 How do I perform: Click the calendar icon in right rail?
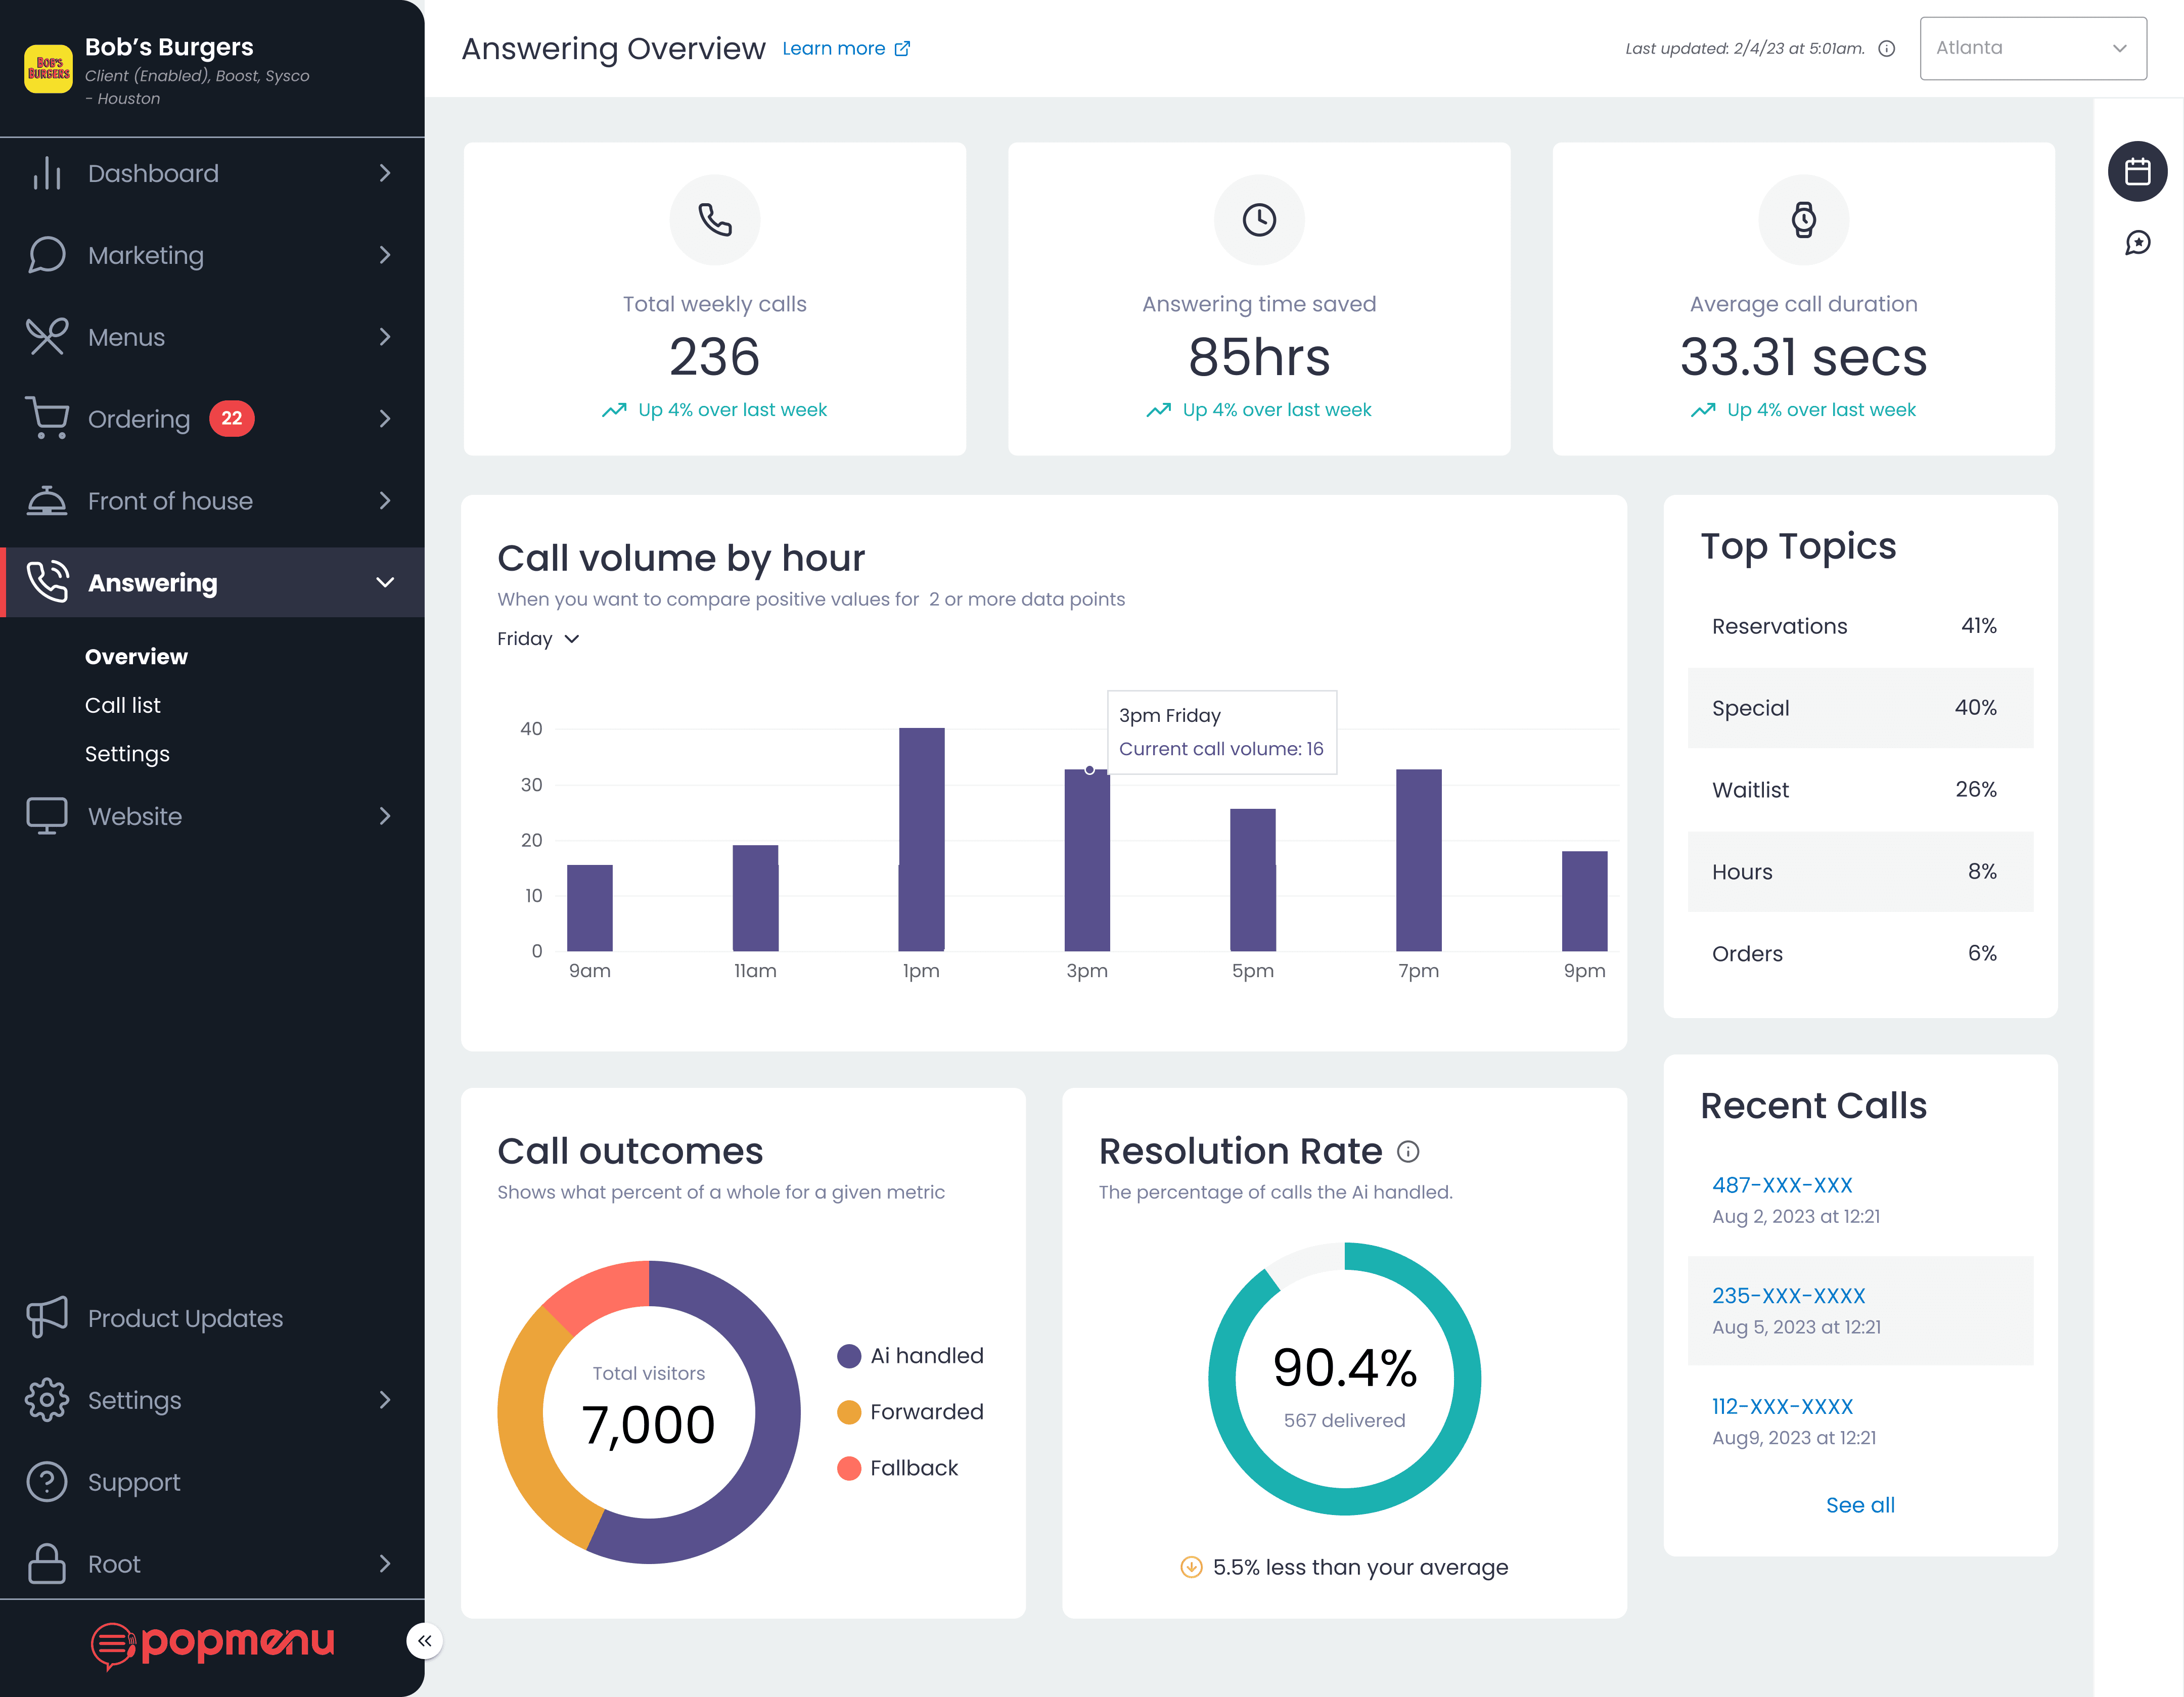(2137, 171)
